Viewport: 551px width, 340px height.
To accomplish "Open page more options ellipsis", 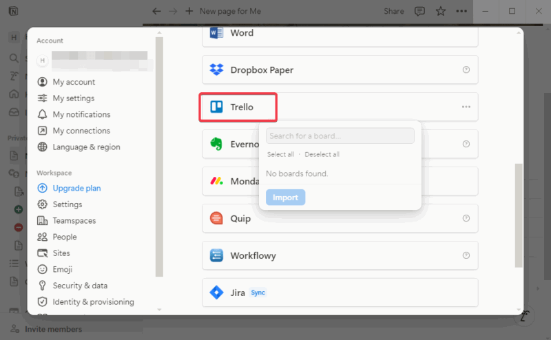I will pyautogui.click(x=461, y=11).
